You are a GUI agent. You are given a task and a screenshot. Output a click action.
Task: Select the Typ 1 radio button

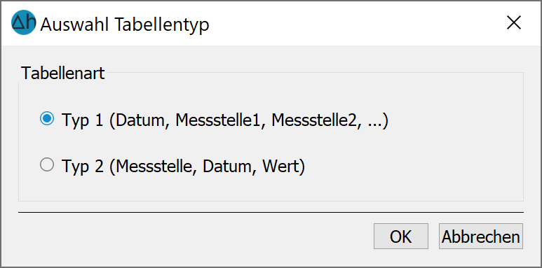pyautogui.click(x=47, y=119)
